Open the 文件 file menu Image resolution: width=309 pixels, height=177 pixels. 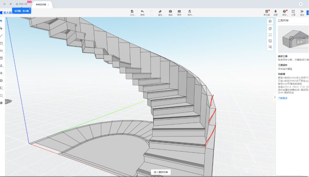(x=132, y=13)
